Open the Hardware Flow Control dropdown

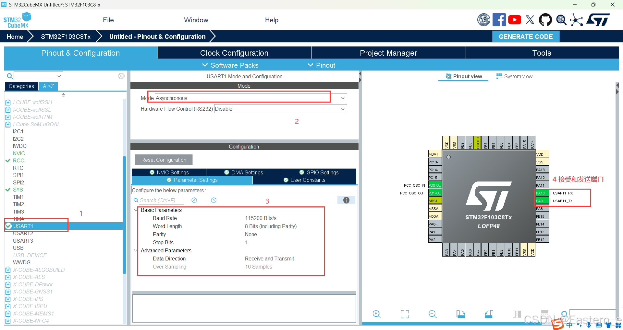pyautogui.click(x=280, y=109)
